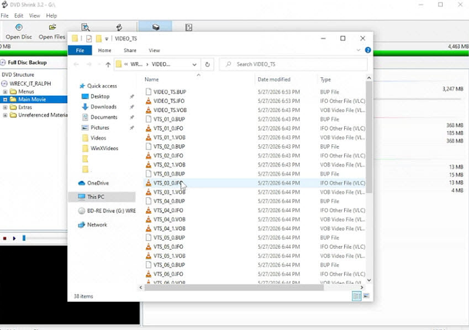Open the WinXVideos folder in navigation pane
This screenshot has height=330, width=469.
tap(104, 148)
